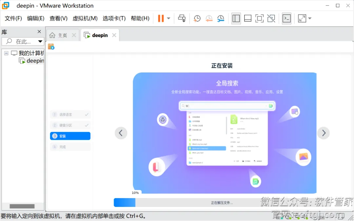Open the 帮助(H) menu
The width and height of the screenshot is (354, 221).
[140, 18]
